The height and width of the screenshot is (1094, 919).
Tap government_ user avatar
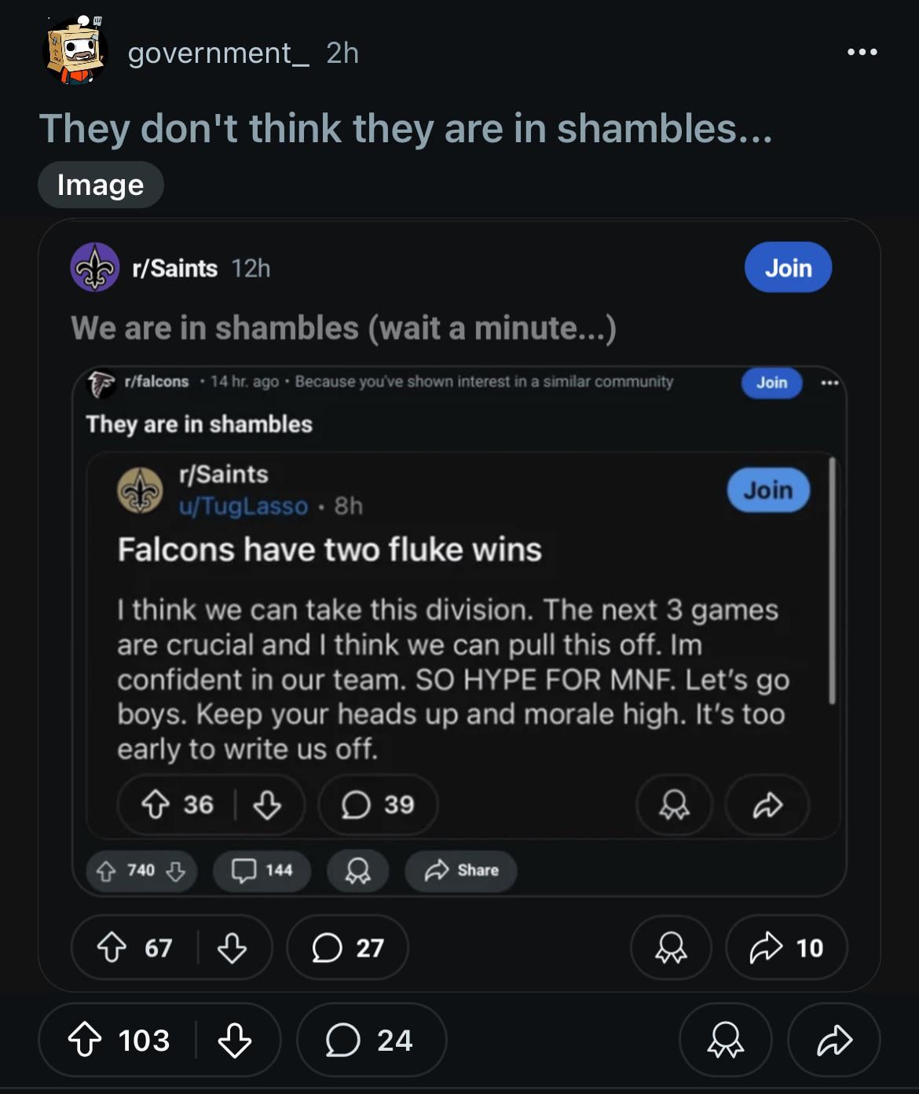click(74, 52)
